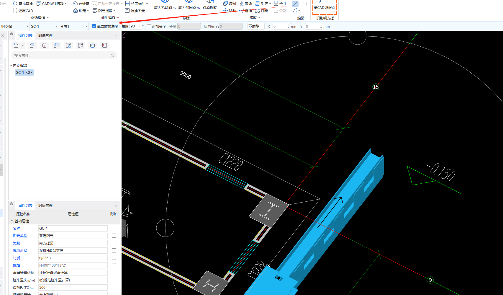Run the 云检查 cloud check

(x=81, y=4)
